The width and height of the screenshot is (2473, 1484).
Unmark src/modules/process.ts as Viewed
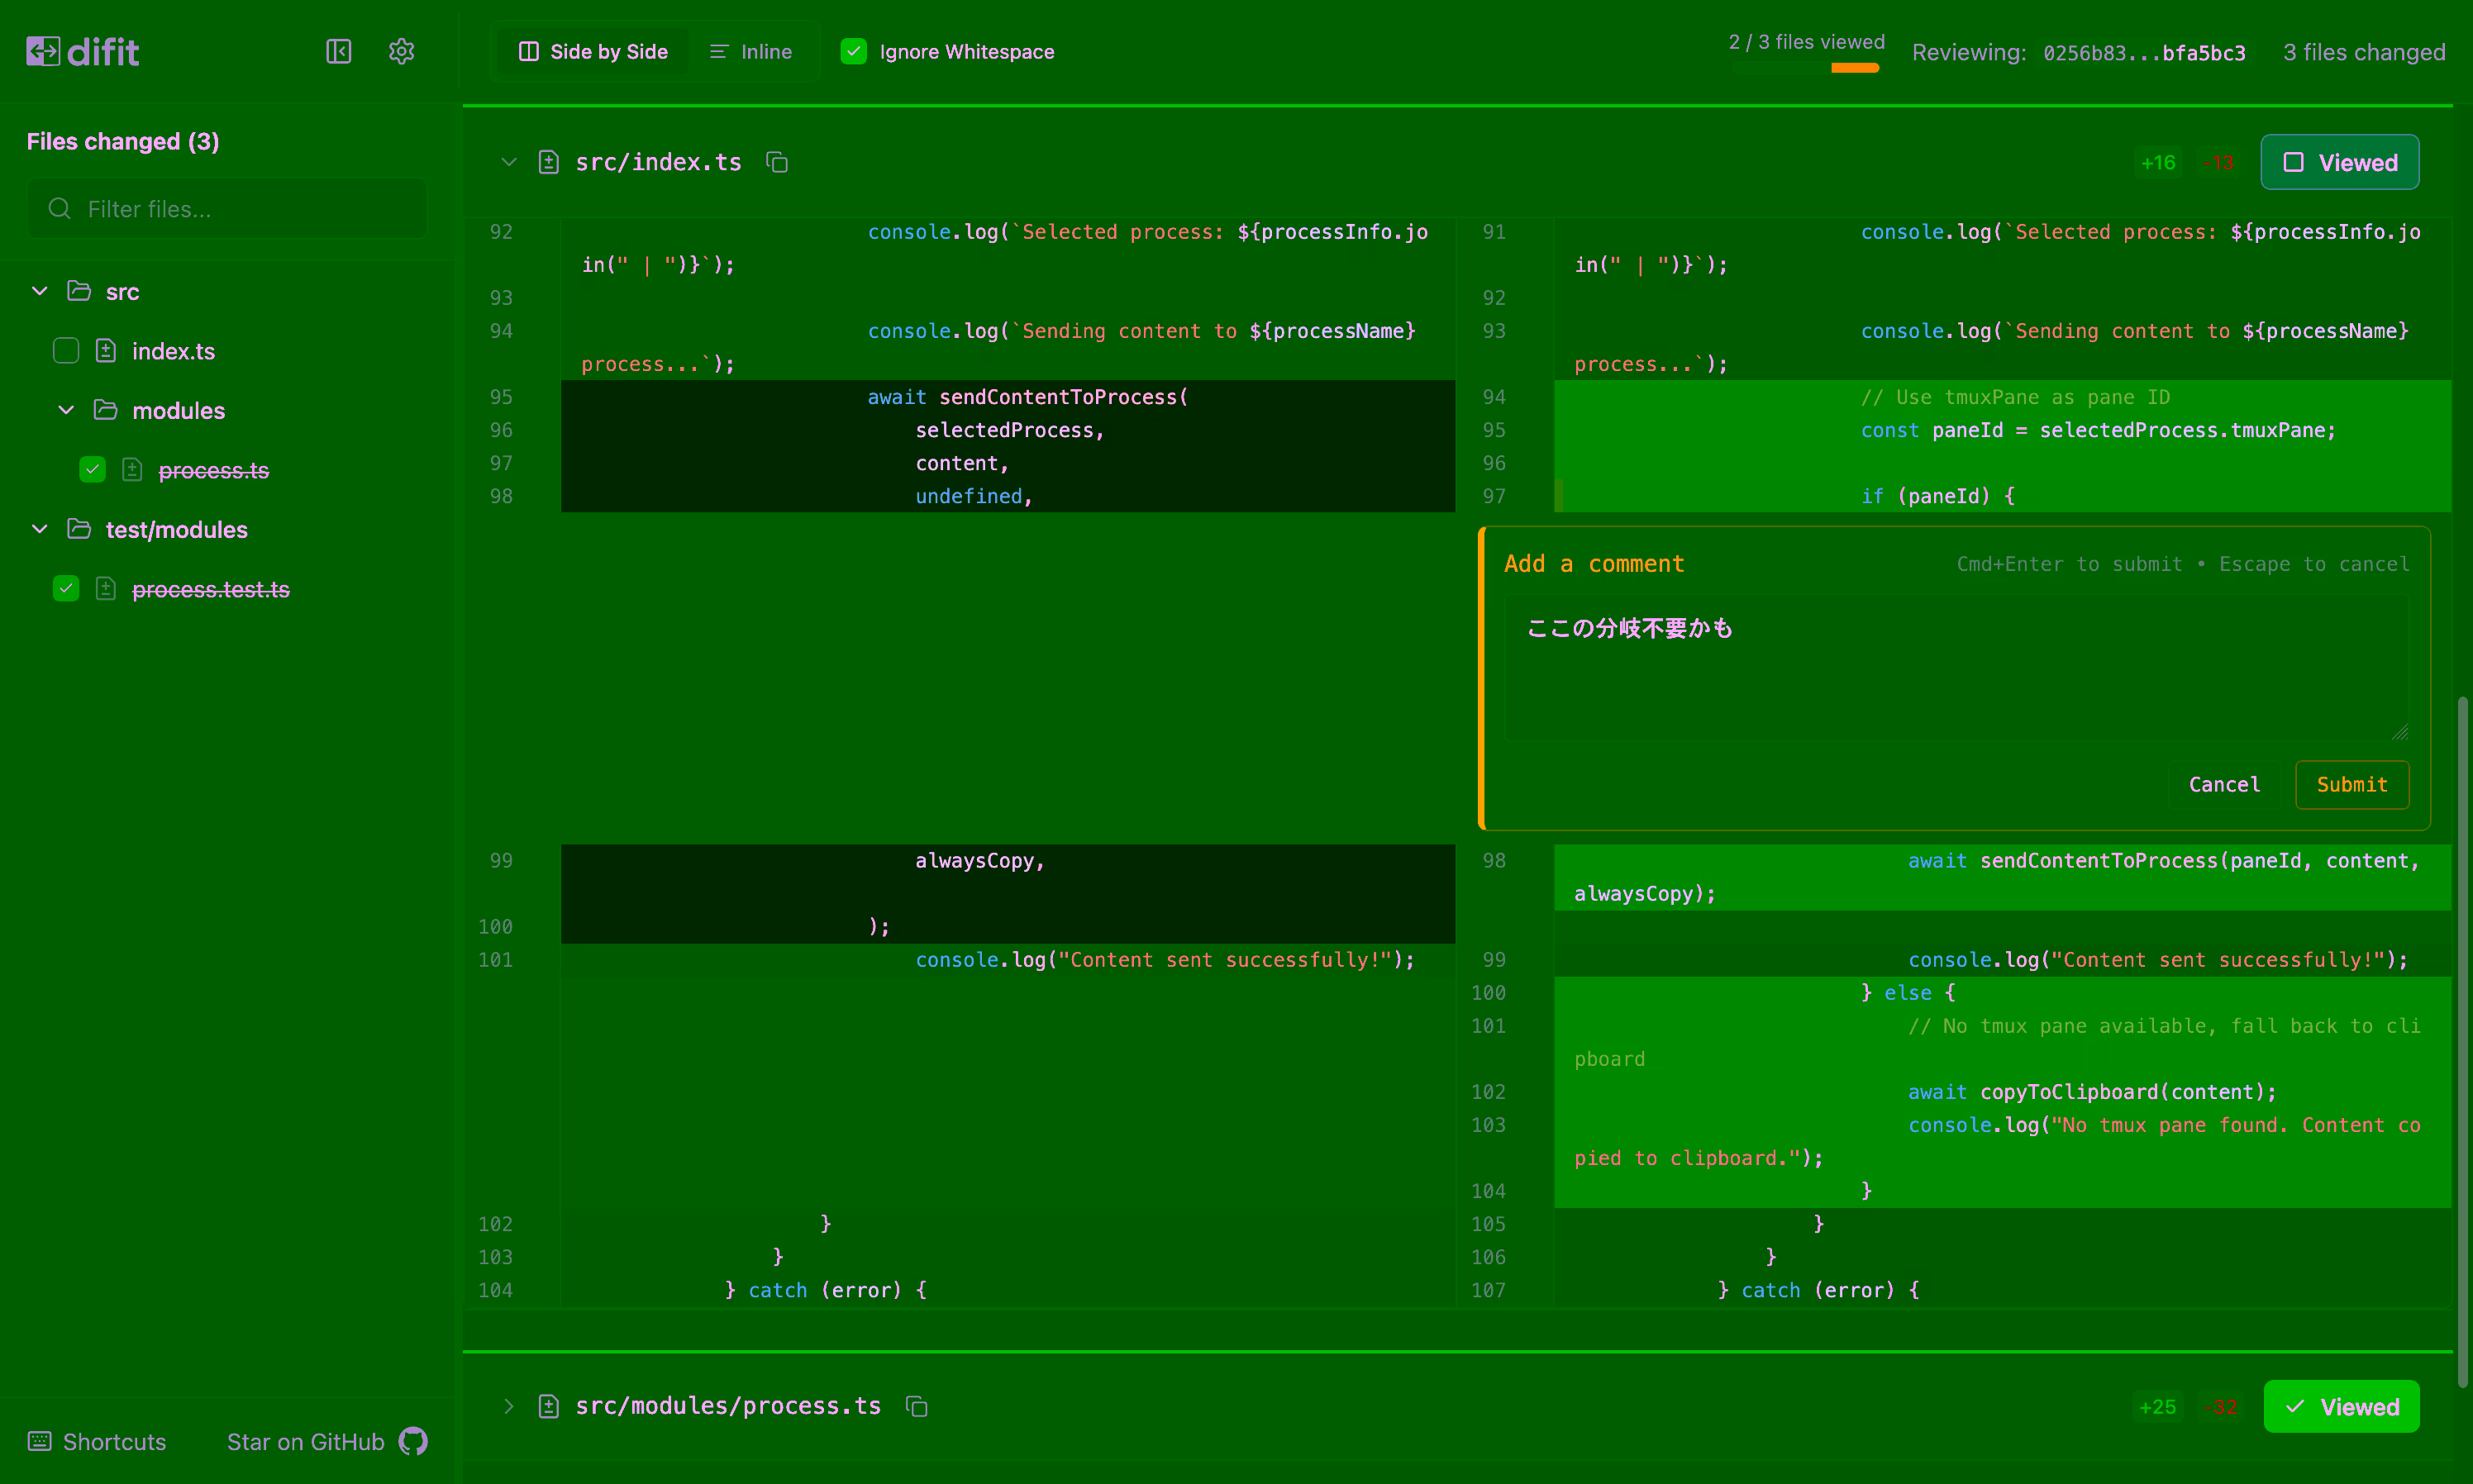2341,1406
